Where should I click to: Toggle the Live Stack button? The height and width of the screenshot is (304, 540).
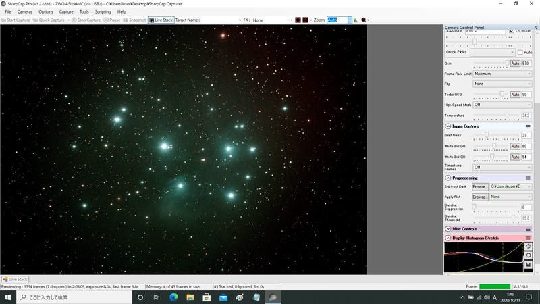pos(161,20)
